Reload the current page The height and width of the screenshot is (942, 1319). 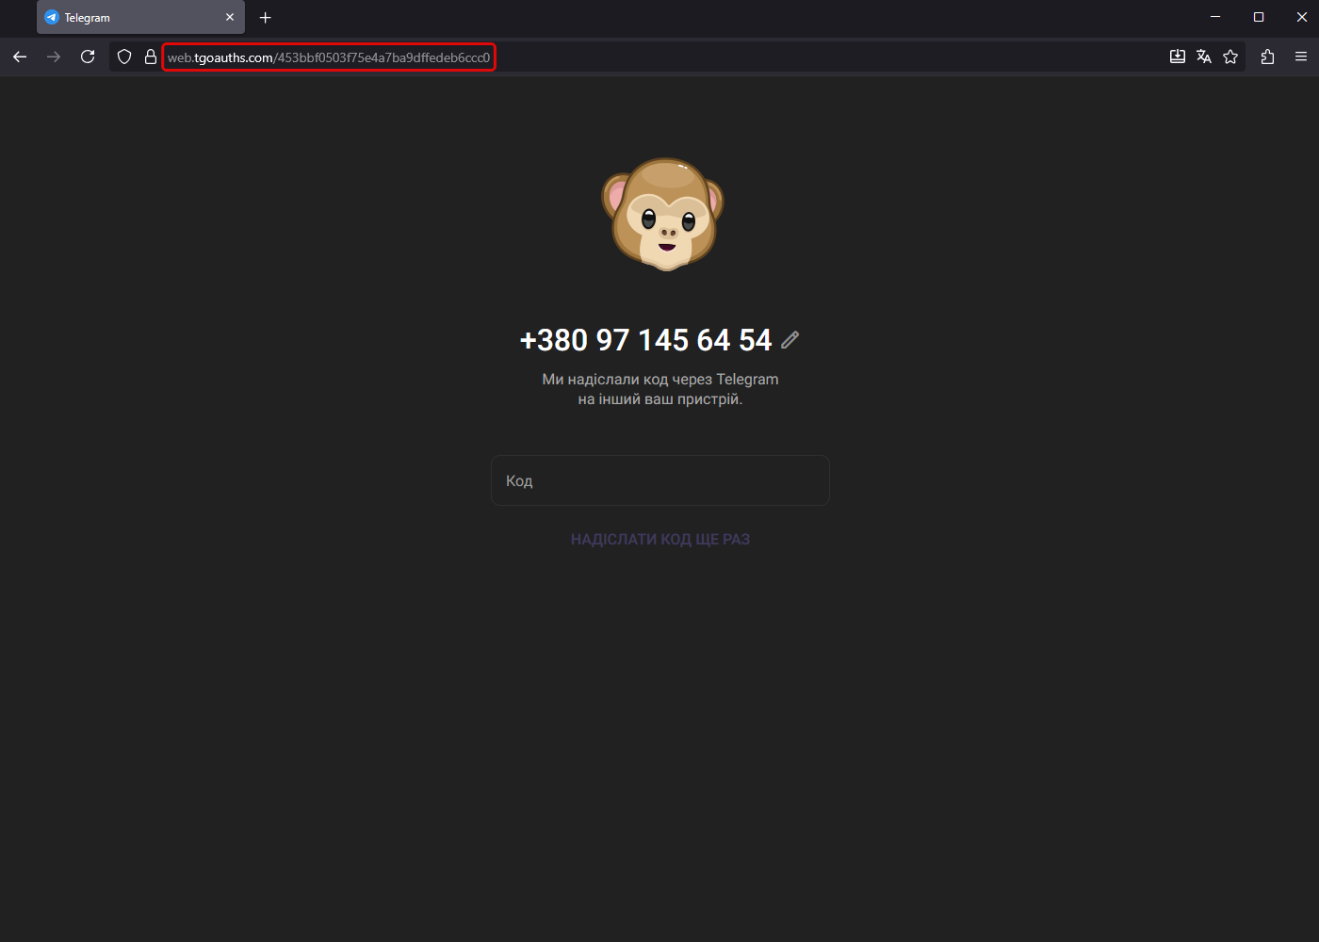(x=88, y=57)
